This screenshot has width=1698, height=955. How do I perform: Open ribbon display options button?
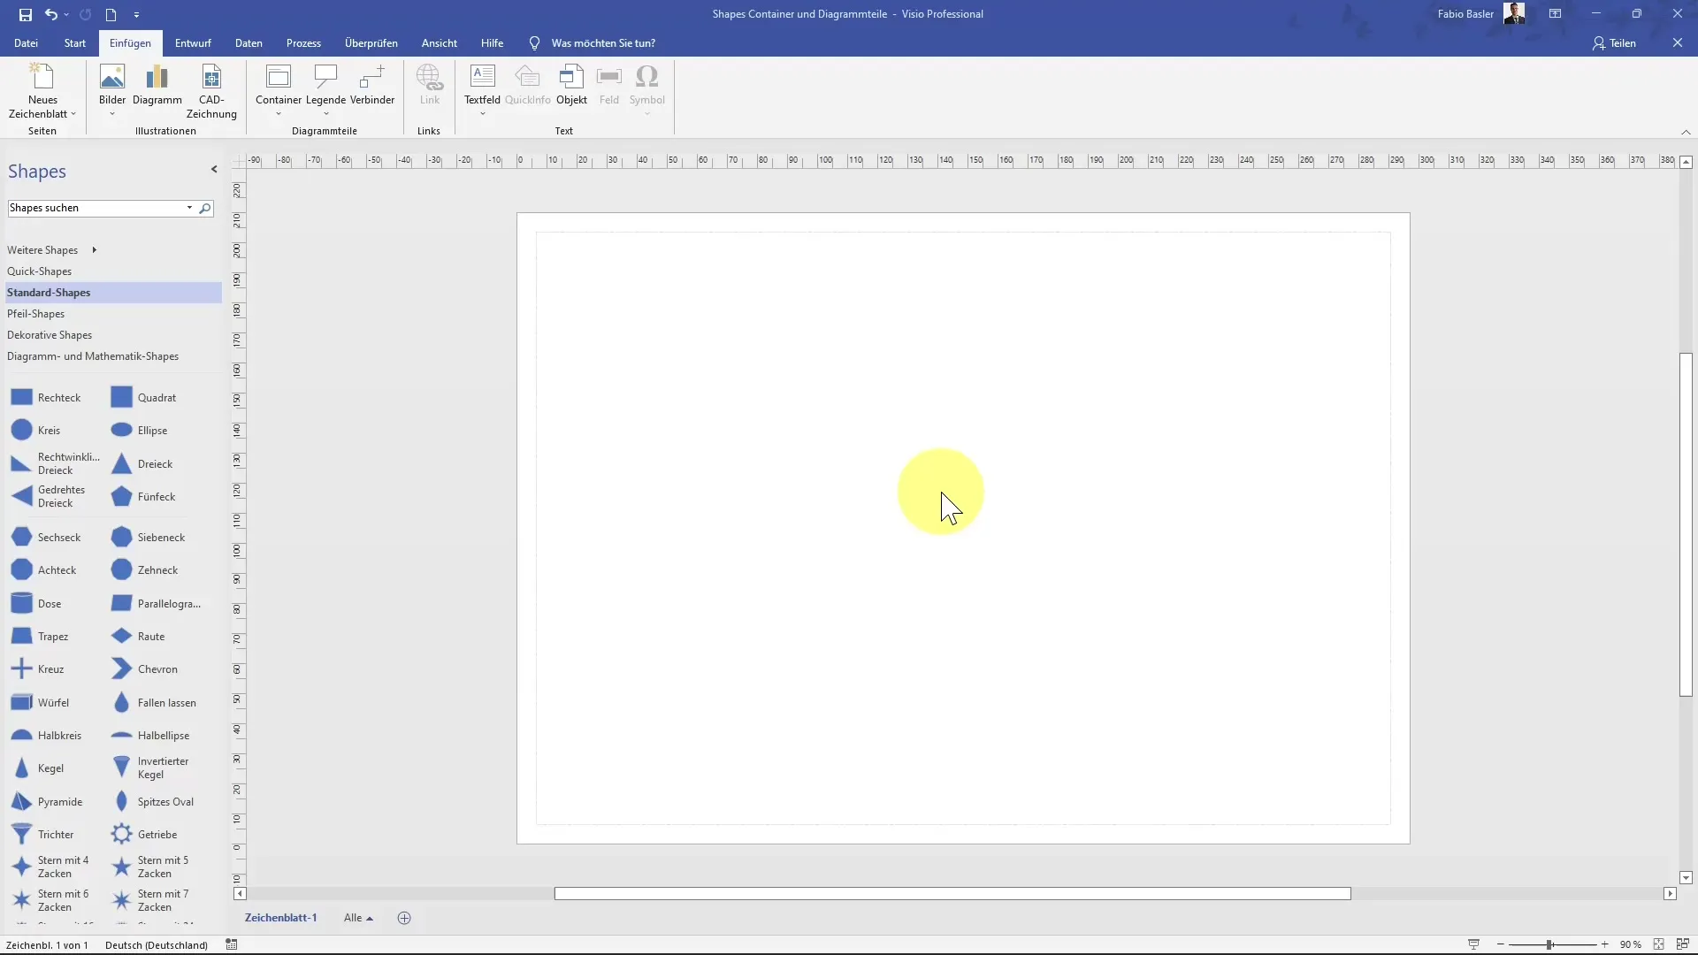(x=1555, y=14)
